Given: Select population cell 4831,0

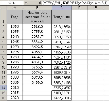Looking at the screenshot, I should [37, 62].
